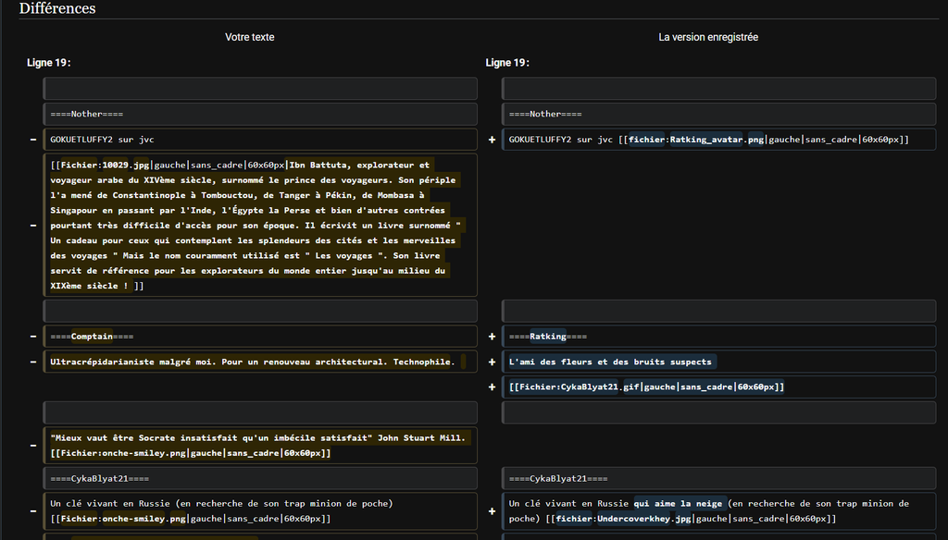Click the plus marker beside "qui aime la neige" line
The height and width of the screenshot is (540, 948).
[x=493, y=510]
